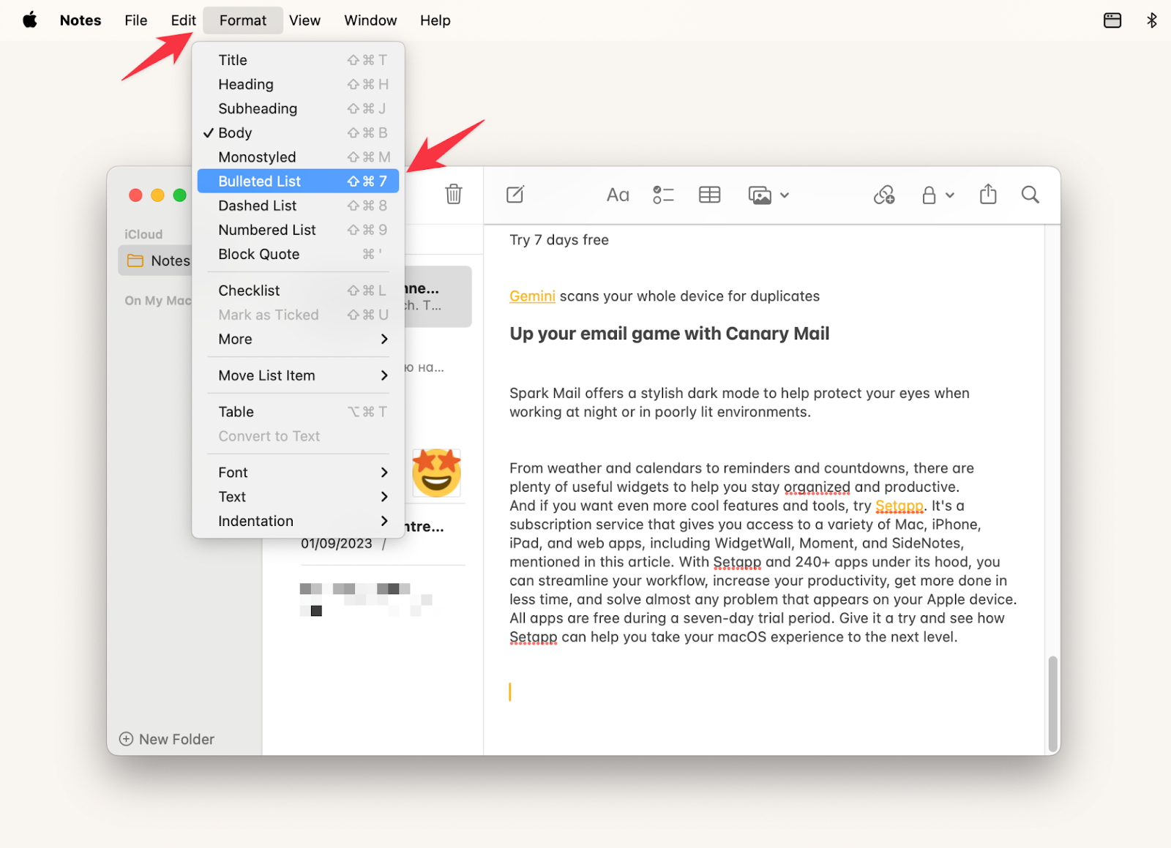This screenshot has width=1171, height=848.
Task: Insert a table
Action: coord(709,195)
